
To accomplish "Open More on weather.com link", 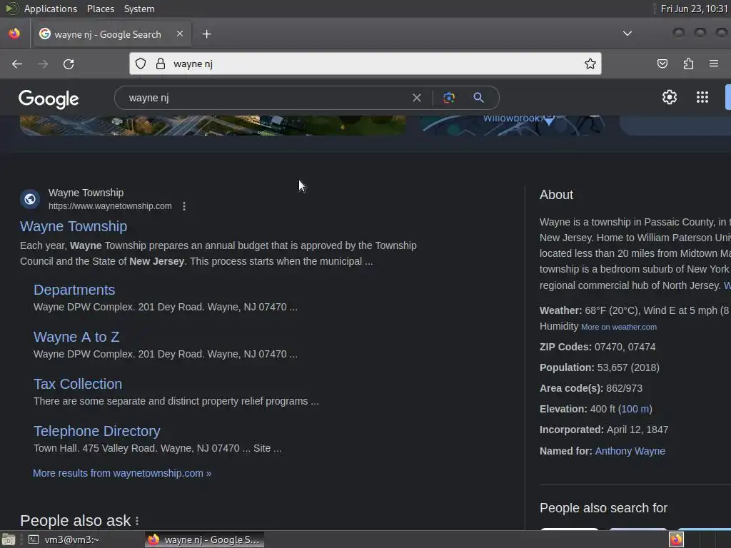I will [619, 327].
